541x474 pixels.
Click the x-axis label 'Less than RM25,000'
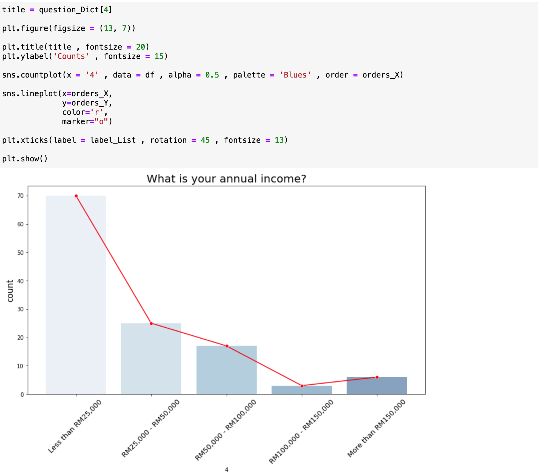click(x=75, y=426)
